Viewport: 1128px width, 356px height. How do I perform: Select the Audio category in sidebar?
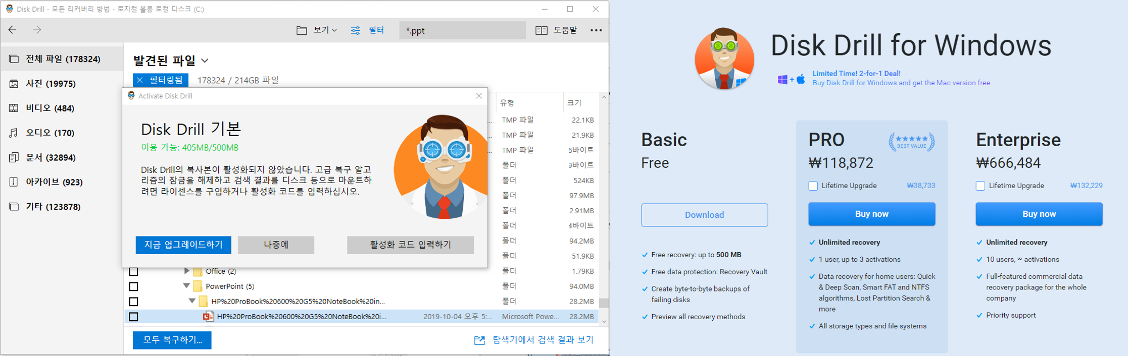pyautogui.click(x=50, y=133)
